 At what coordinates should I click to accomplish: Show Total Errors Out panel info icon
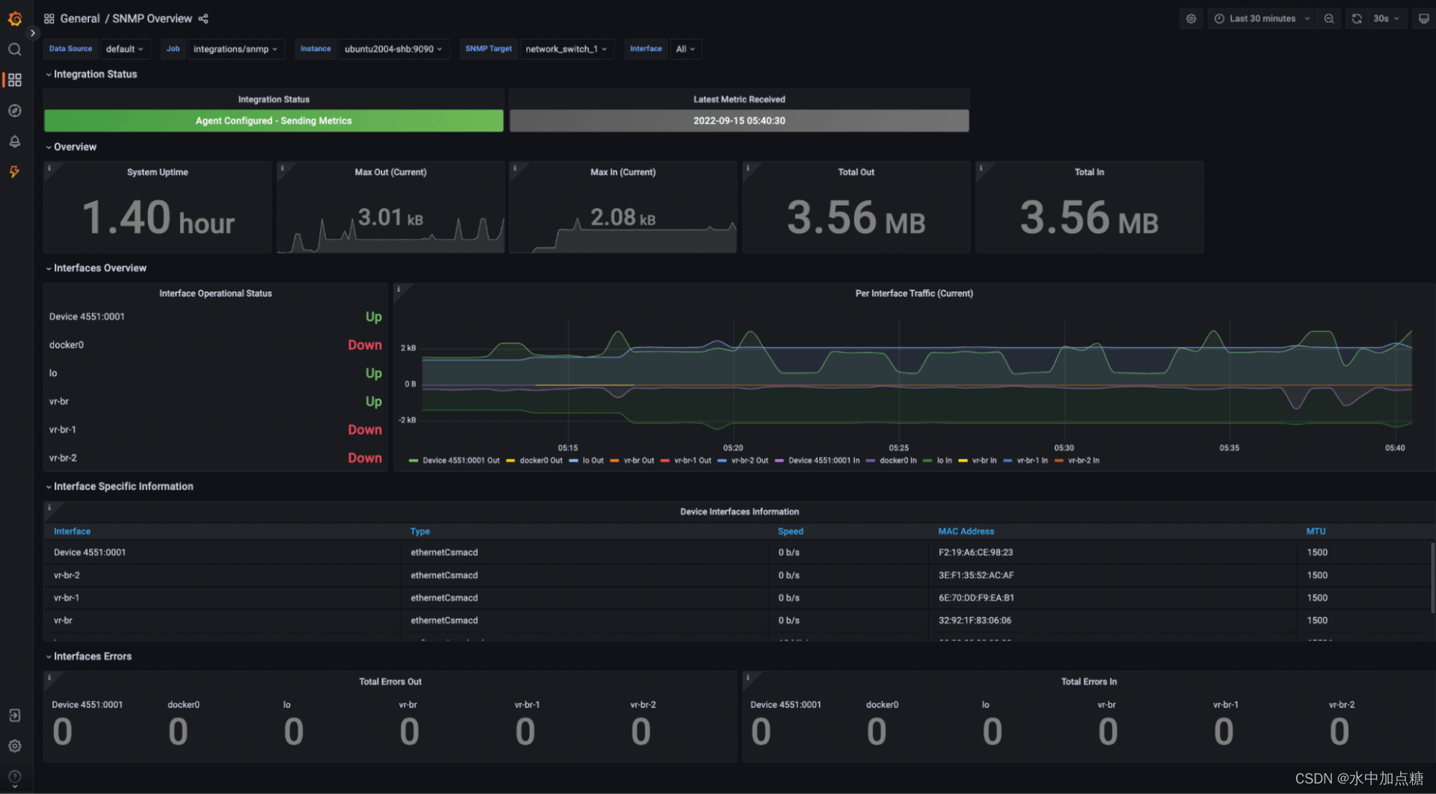49,677
